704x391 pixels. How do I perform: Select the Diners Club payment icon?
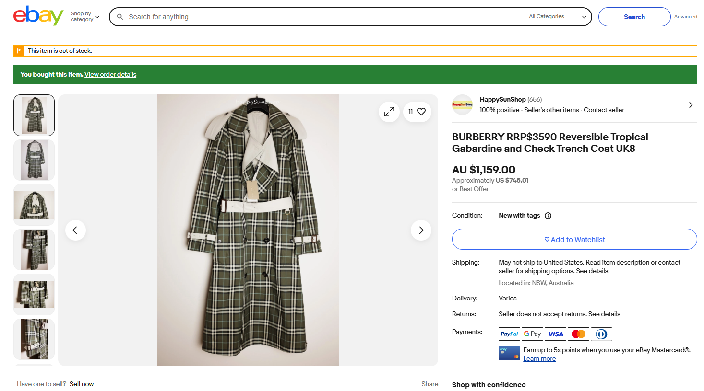point(601,334)
